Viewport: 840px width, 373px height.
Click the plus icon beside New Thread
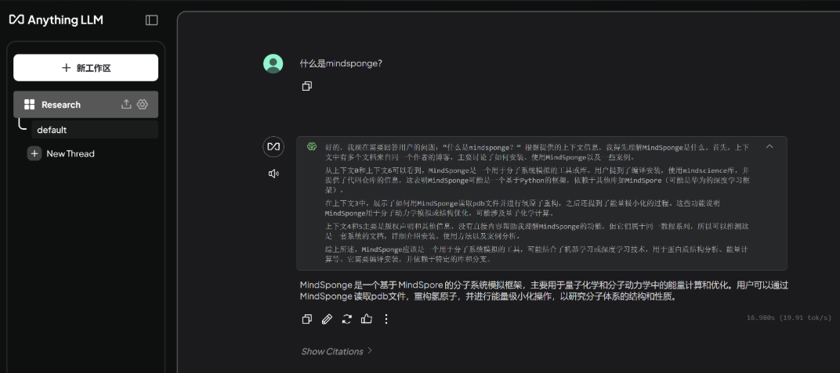[34, 154]
